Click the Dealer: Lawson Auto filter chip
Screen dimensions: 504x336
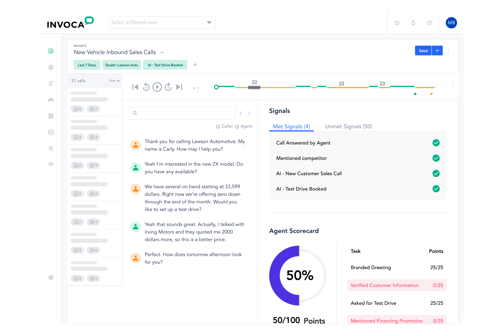click(122, 65)
